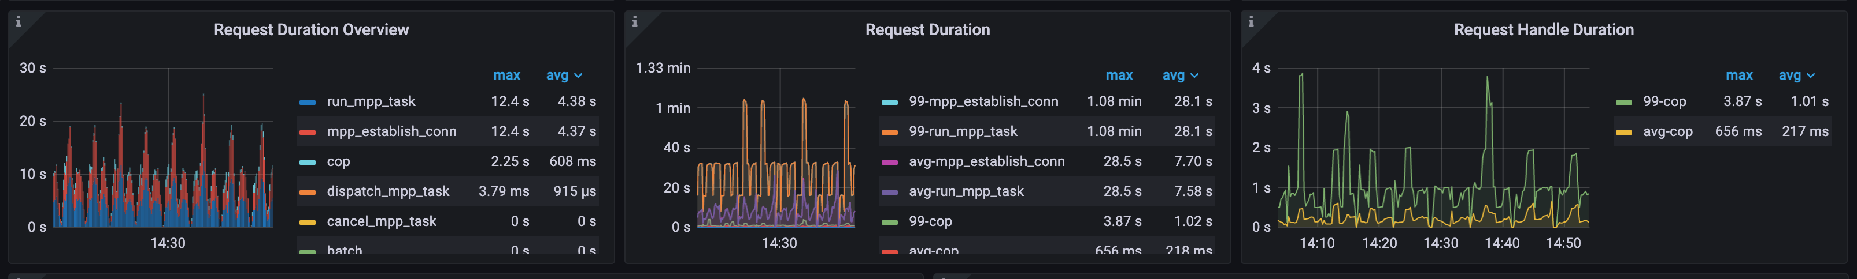This screenshot has height=279, width=1857.
Task: Open color picker for yellow cancel_mpp_task swatch
Action: click(307, 222)
